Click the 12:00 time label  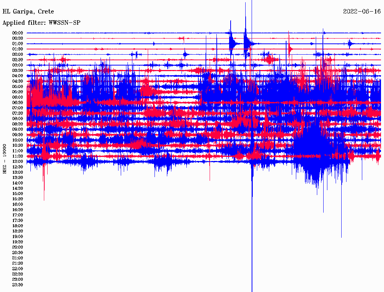(x=18, y=162)
